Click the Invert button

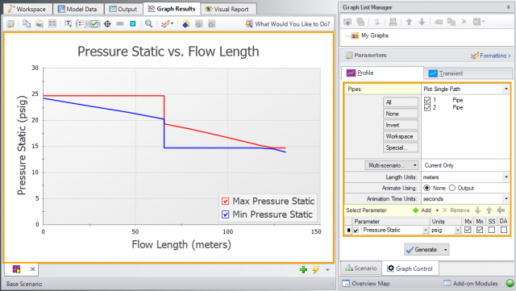click(x=401, y=125)
